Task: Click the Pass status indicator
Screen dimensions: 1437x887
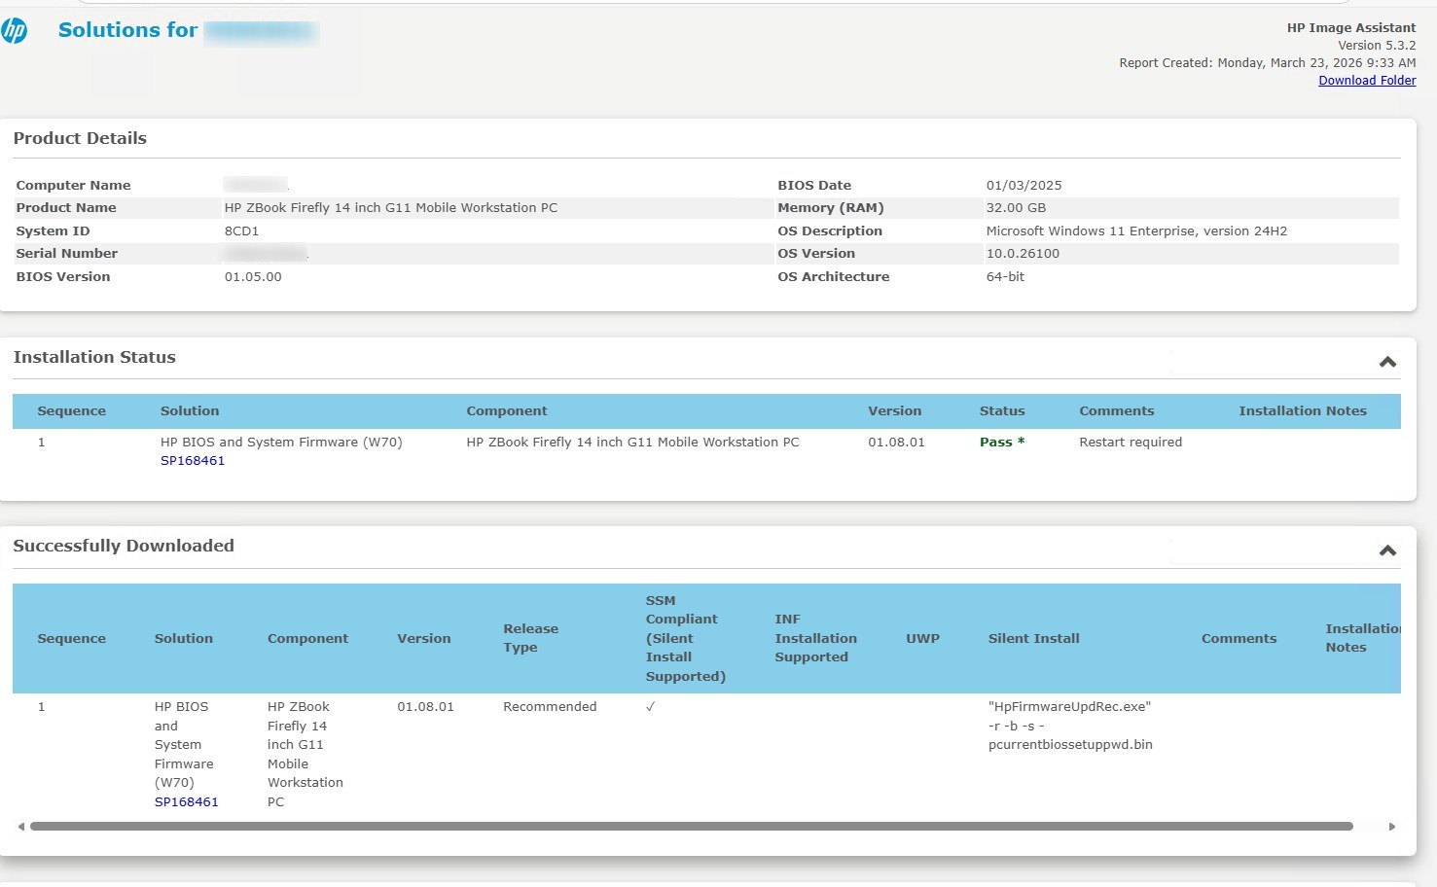Action: [1001, 442]
